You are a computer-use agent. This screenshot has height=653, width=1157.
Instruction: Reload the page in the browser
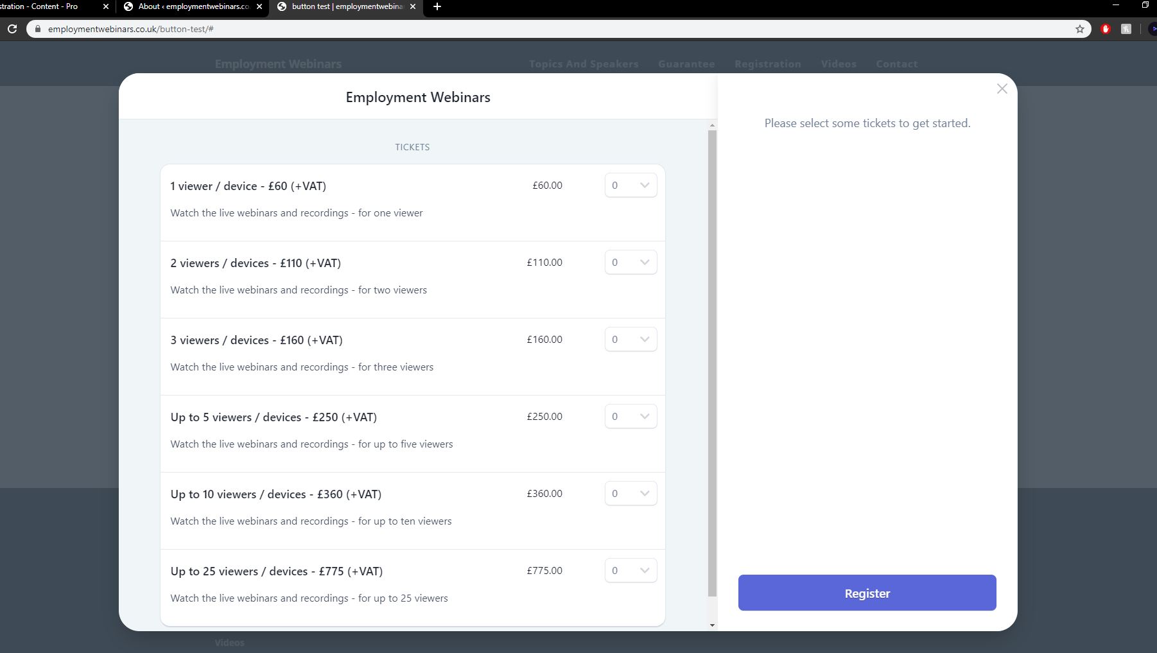click(12, 29)
